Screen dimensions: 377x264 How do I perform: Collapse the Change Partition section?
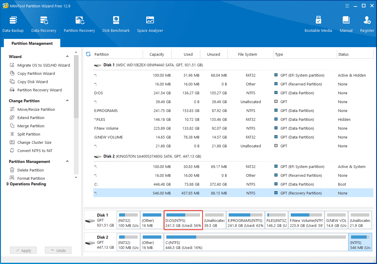[x=67, y=101]
